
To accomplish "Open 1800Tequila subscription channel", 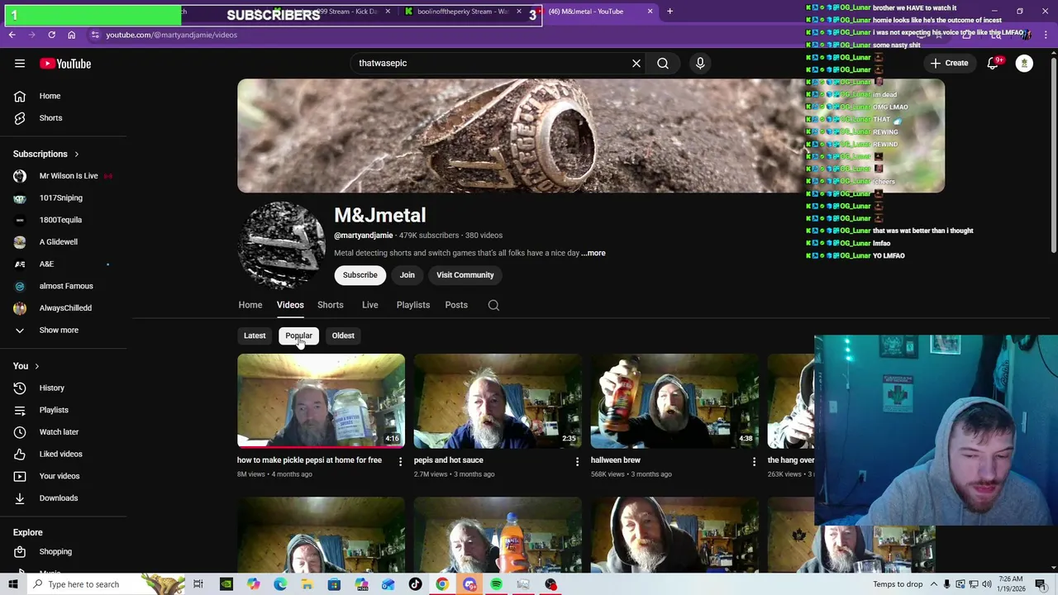I will 63,220.
